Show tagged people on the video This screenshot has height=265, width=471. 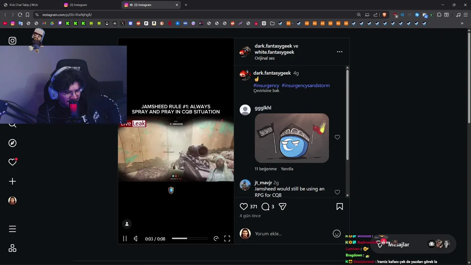(127, 224)
